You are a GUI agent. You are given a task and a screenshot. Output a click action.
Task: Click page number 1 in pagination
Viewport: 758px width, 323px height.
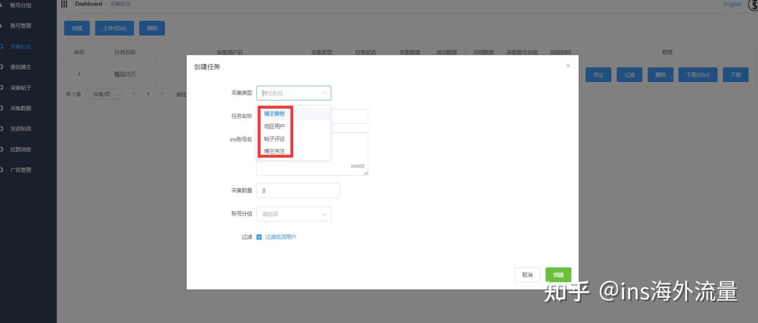coord(148,94)
